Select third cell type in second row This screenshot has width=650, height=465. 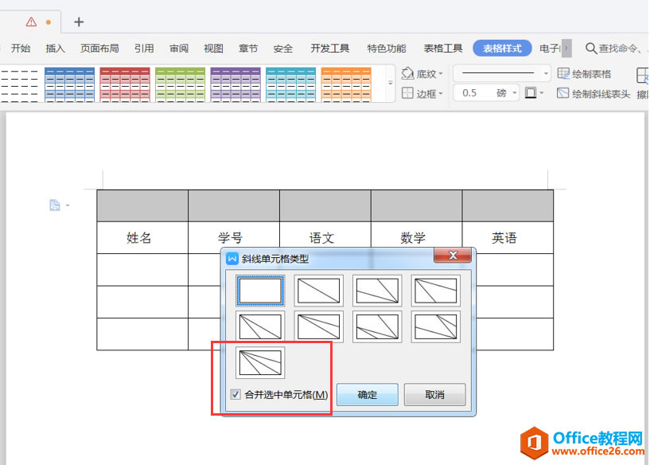click(x=377, y=326)
